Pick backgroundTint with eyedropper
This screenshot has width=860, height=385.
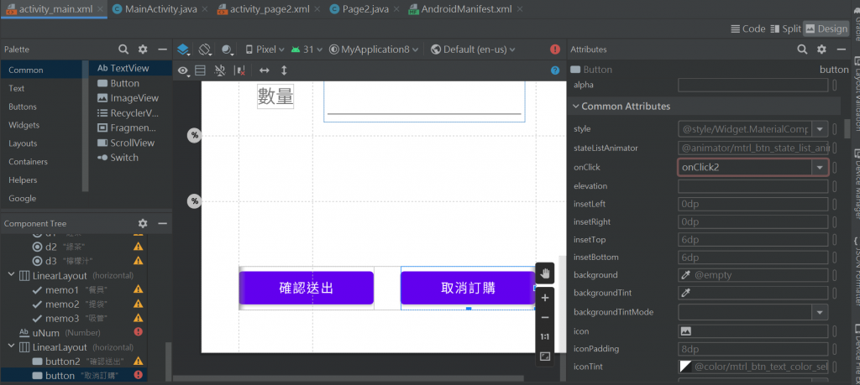685,293
